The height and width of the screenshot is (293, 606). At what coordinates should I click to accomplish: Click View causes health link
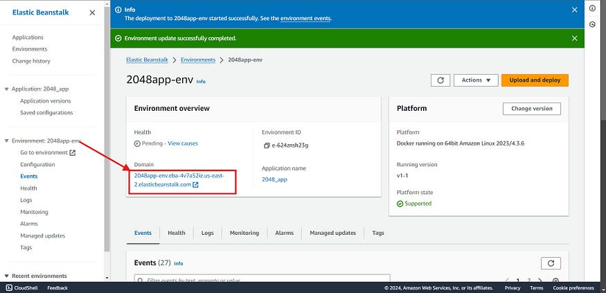183,143
